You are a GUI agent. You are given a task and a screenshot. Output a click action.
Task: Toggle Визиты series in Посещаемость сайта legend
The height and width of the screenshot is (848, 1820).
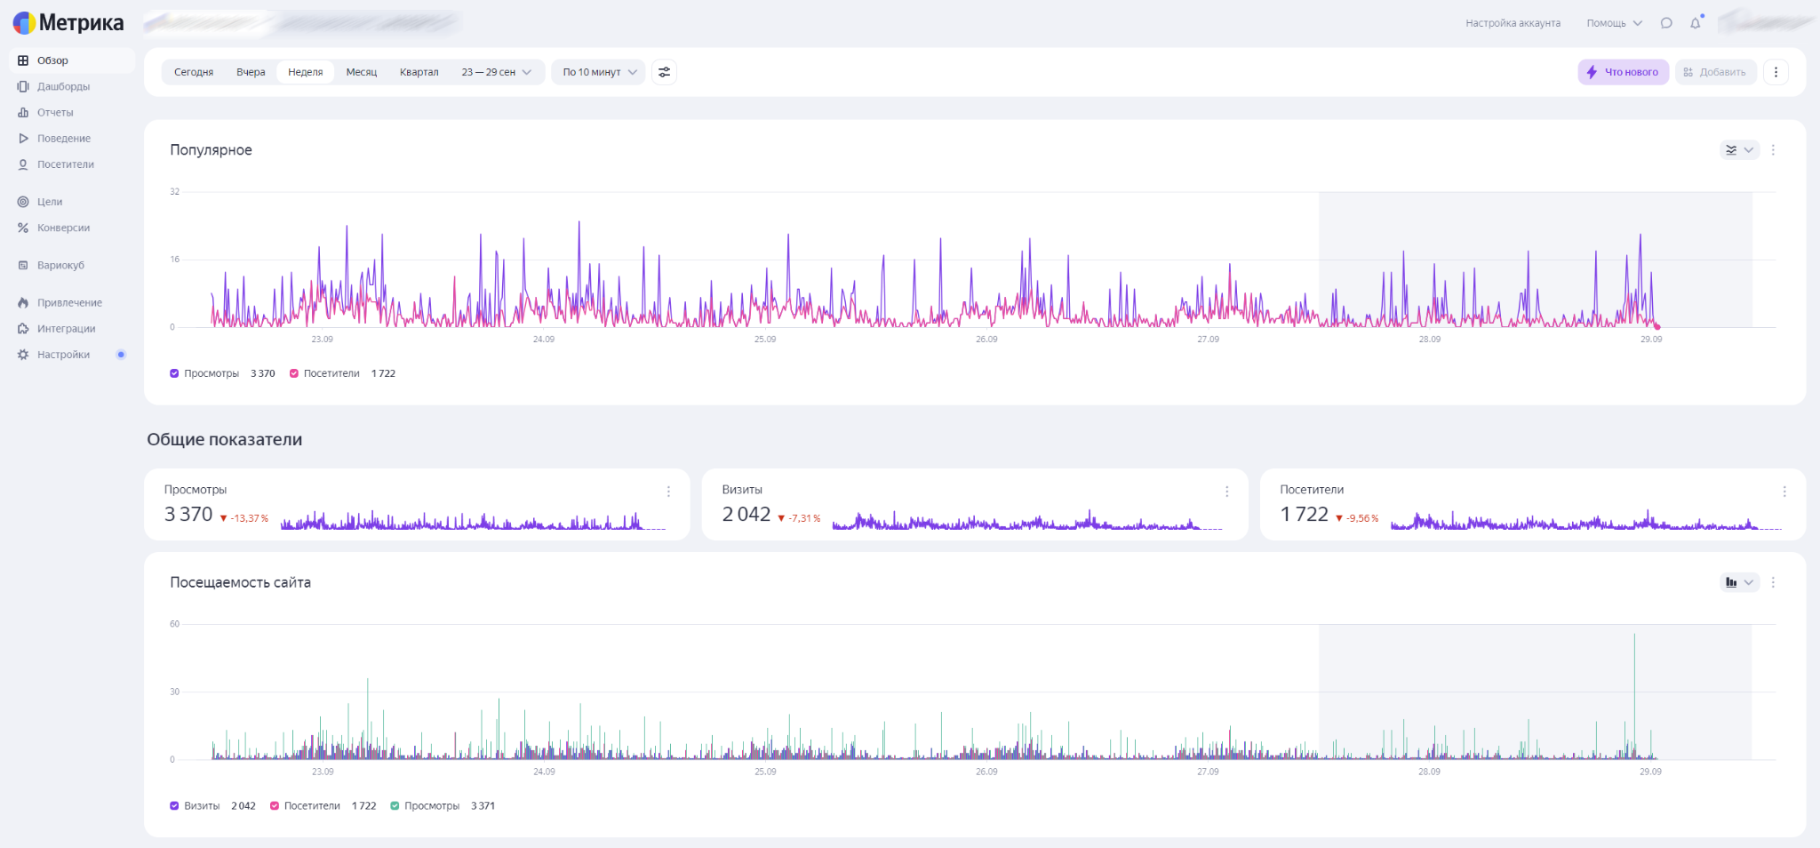click(175, 806)
